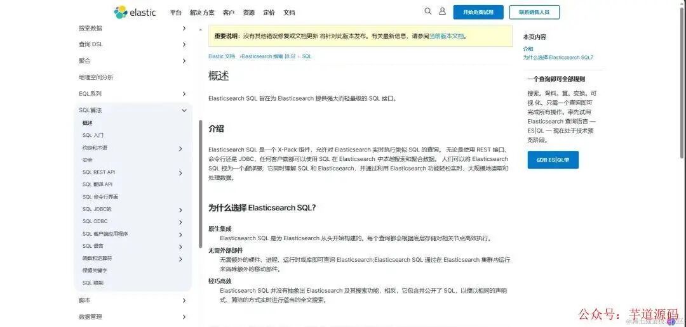
Task: Select 概述 in the SQL sidebar
Action: click(x=88, y=123)
